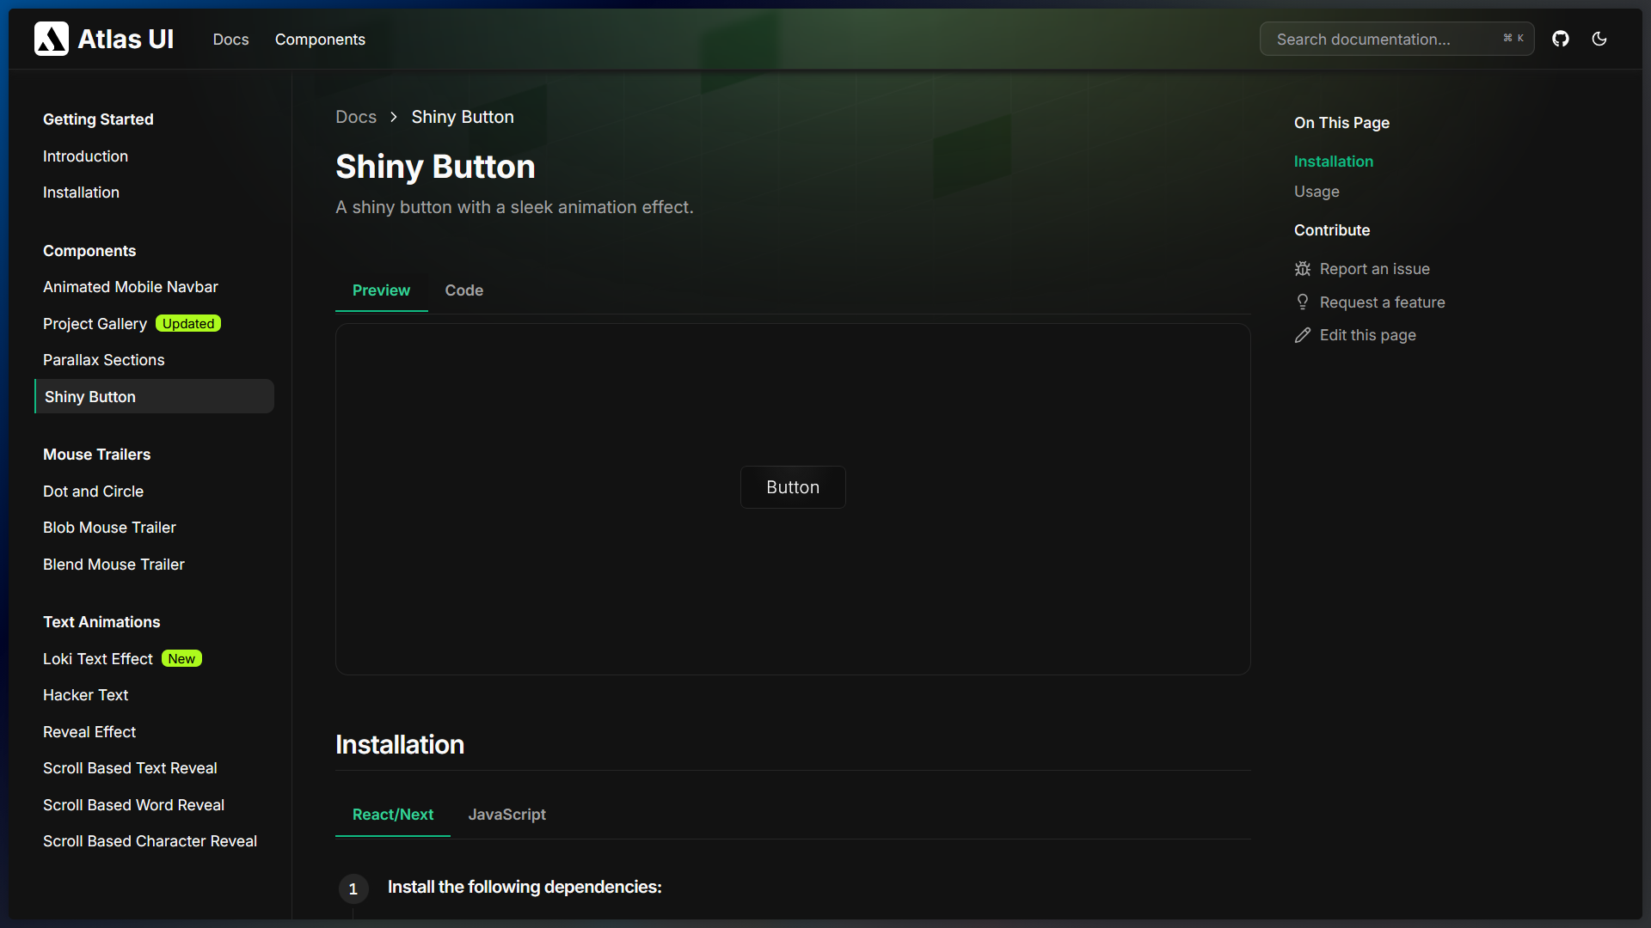Click the bug icon next to Report an issue
The image size is (1651, 928).
tap(1303, 269)
